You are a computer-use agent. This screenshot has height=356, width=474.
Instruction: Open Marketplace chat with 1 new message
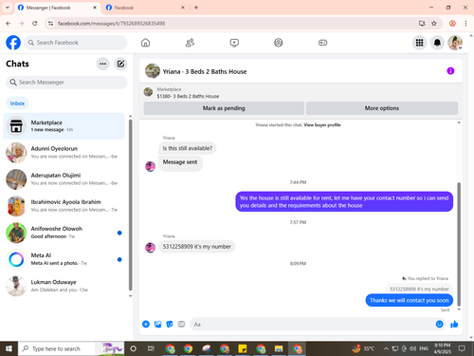point(64,126)
